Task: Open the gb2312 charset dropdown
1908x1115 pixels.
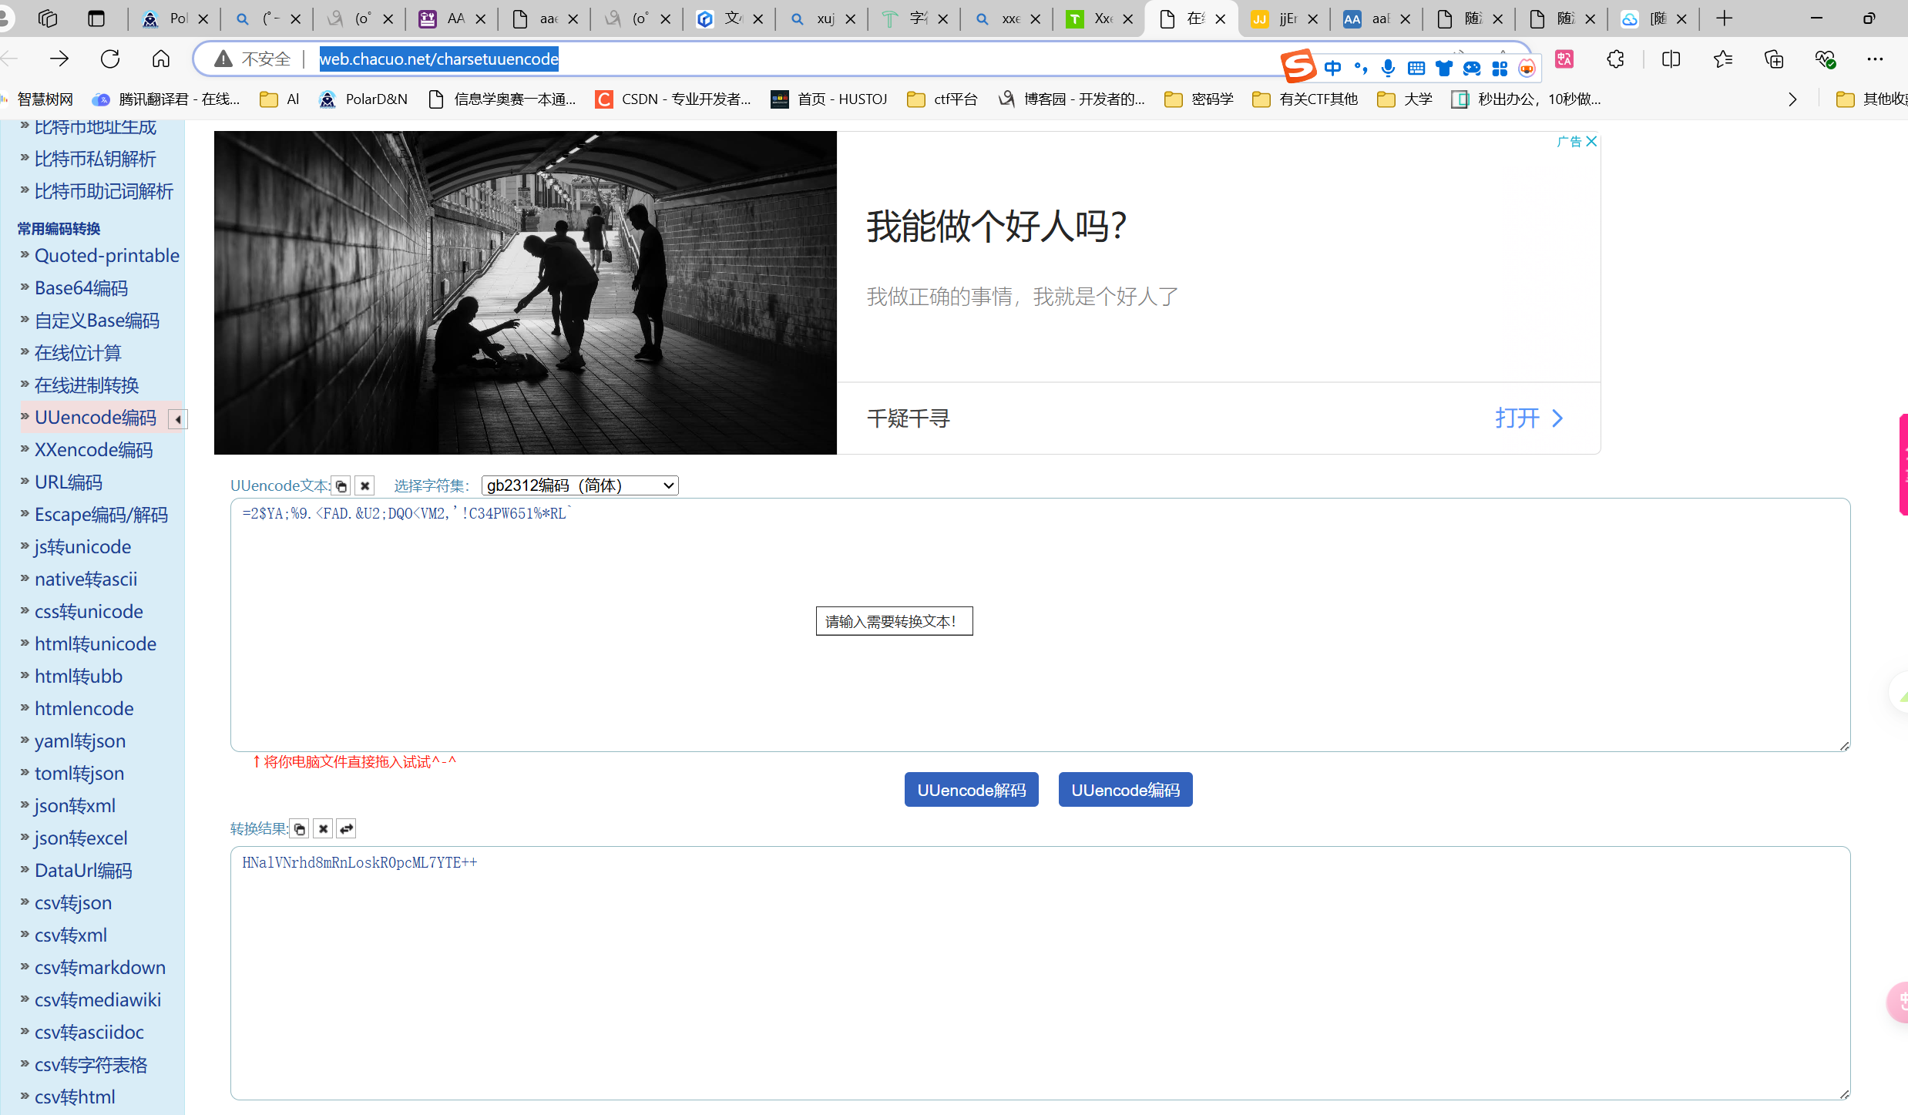Action: tap(579, 485)
